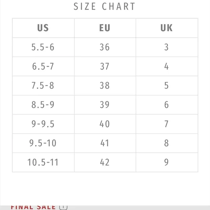210x210 pixels.
Task: Select US size 9-9.5 cell
Action: coord(43,124)
